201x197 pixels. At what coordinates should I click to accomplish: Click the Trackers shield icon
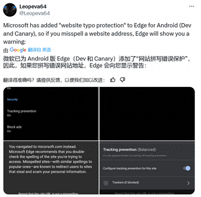[106, 183]
